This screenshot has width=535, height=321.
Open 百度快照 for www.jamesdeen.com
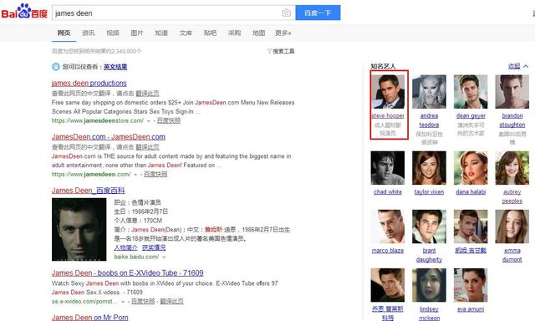pos(155,175)
